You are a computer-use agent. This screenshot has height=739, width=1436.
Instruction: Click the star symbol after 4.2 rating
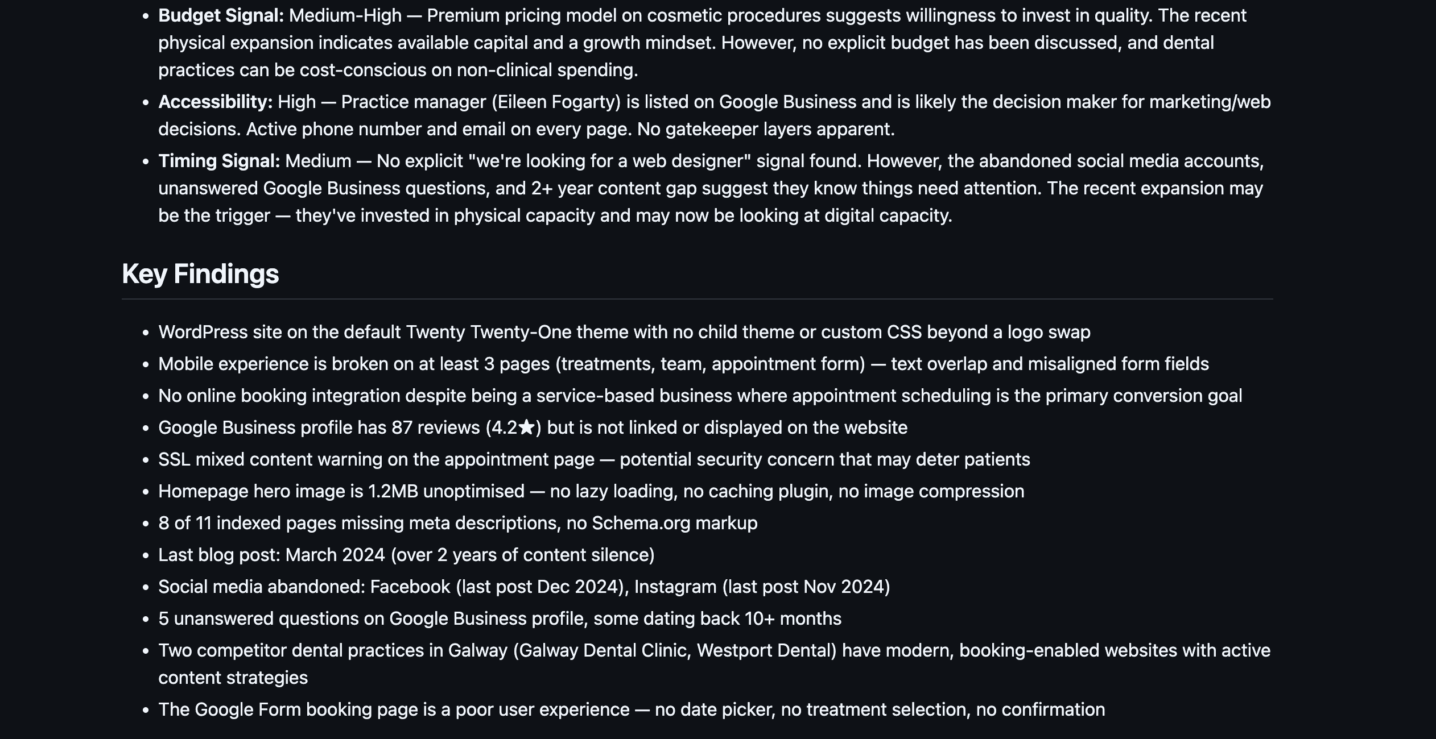click(527, 427)
